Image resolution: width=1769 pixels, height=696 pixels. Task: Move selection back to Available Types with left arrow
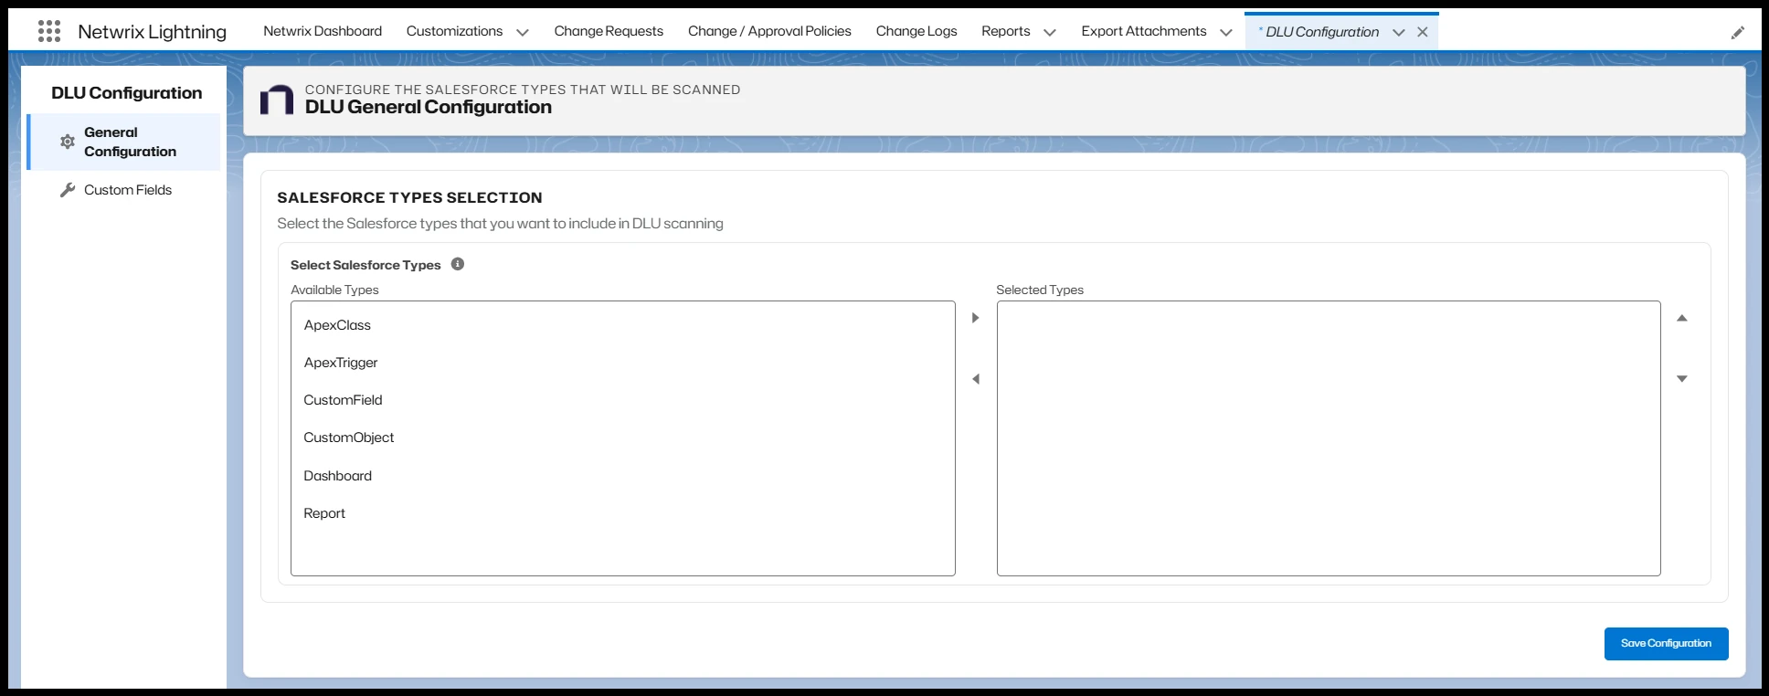pyautogui.click(x=975, y=379)
